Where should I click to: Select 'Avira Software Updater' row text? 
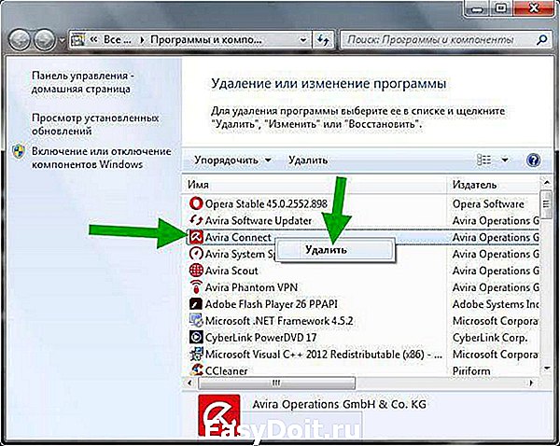point(259,221)
